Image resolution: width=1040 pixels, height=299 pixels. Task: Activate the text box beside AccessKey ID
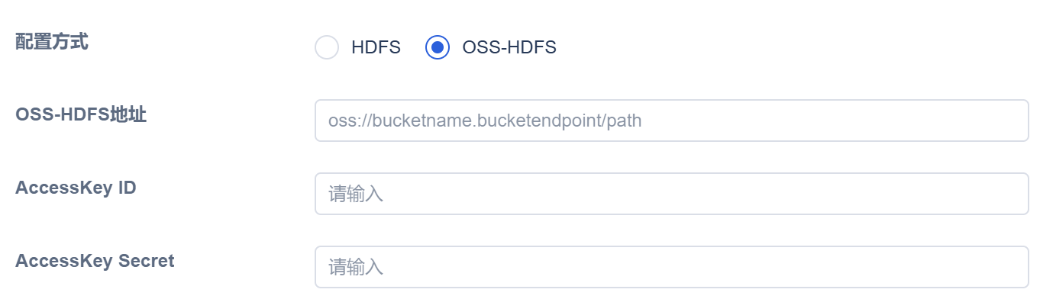pyautogui.click(x=672, y=194)
